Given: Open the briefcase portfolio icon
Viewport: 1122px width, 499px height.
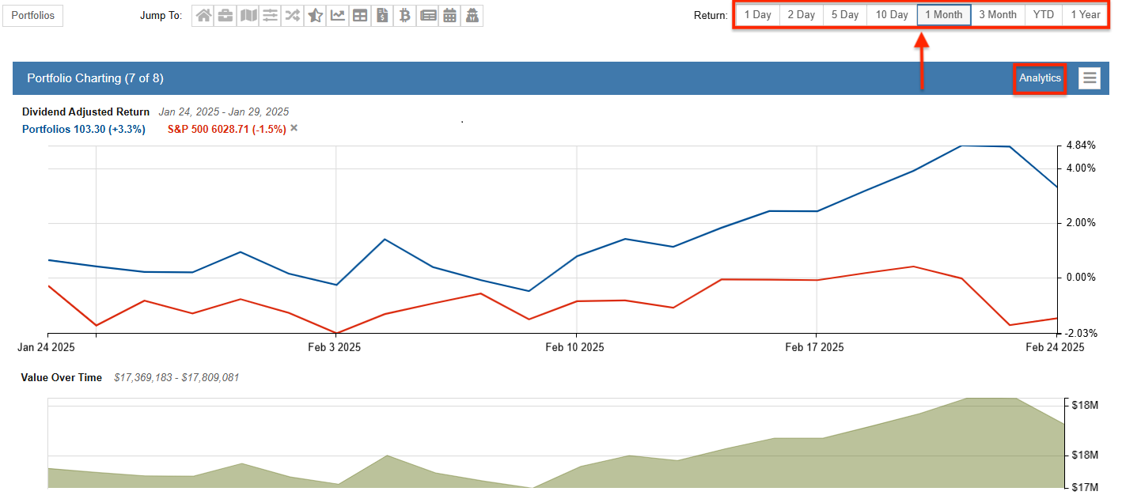Looking at the screenshot, I should pyautogui.click(x=226, y=15).
